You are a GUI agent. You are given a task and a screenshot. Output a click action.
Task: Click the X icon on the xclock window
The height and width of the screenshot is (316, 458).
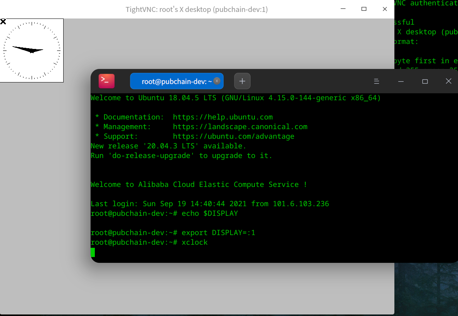click(3, 21)
